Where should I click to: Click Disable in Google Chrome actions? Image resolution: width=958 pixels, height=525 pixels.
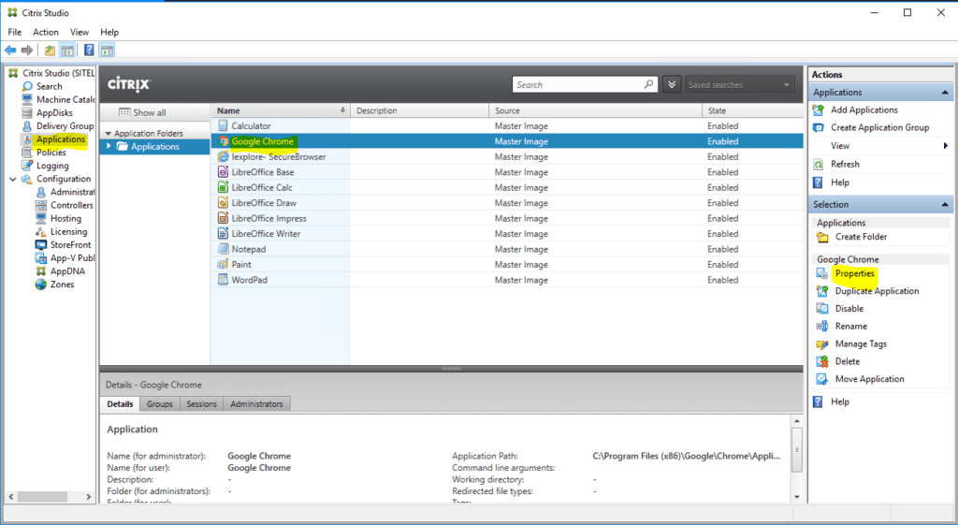pyautogui.click(x=849, y=309)
